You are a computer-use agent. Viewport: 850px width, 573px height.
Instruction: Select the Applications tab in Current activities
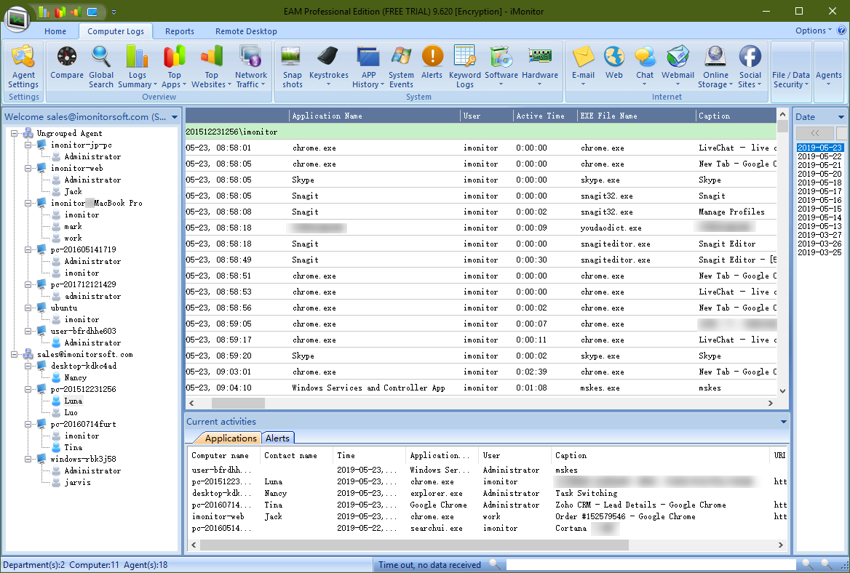[x=231, y=438]
